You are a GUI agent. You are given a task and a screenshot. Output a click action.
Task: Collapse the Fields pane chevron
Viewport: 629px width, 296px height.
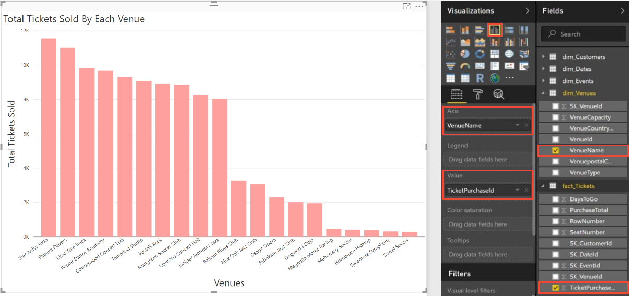622,11
